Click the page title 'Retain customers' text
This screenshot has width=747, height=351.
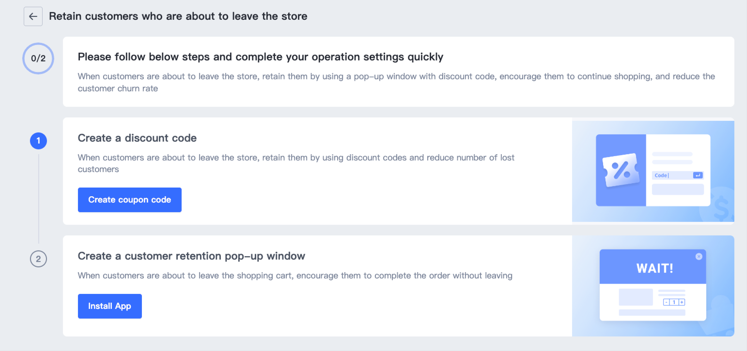pos(178,16)
